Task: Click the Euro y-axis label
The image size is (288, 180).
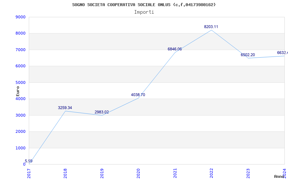Action: tap(18, 91)
